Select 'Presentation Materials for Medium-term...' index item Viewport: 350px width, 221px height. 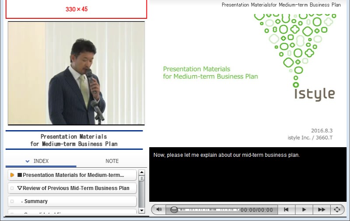pos(72,175)
